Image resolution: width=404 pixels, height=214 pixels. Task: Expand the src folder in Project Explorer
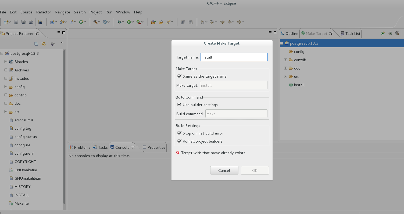click(6, 112)
